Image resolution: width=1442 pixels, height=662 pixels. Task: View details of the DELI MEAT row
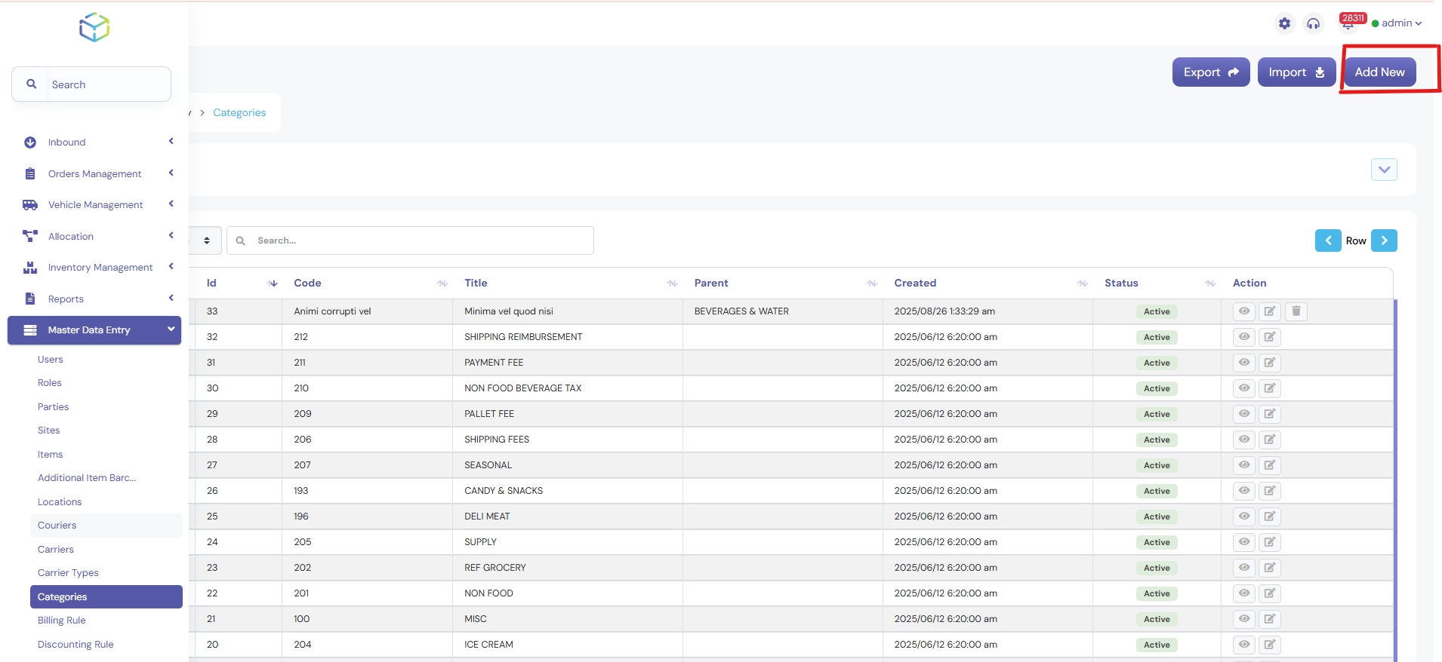click(1244, 516)
